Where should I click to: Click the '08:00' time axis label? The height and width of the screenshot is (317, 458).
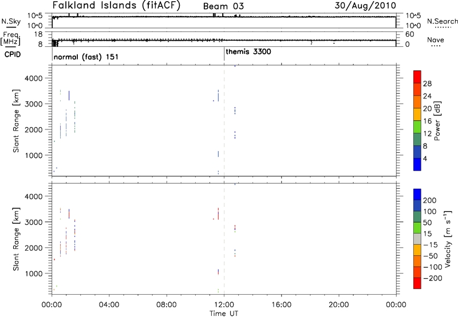pyautogui.click(x=167, y=305)
